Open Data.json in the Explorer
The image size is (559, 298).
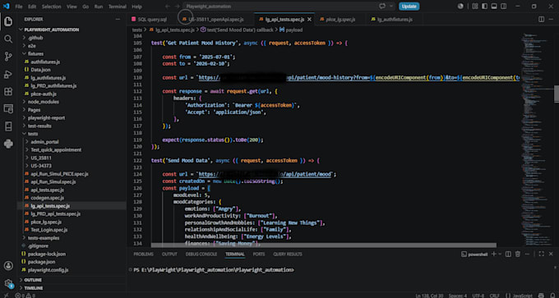click(x=40, y=70)
